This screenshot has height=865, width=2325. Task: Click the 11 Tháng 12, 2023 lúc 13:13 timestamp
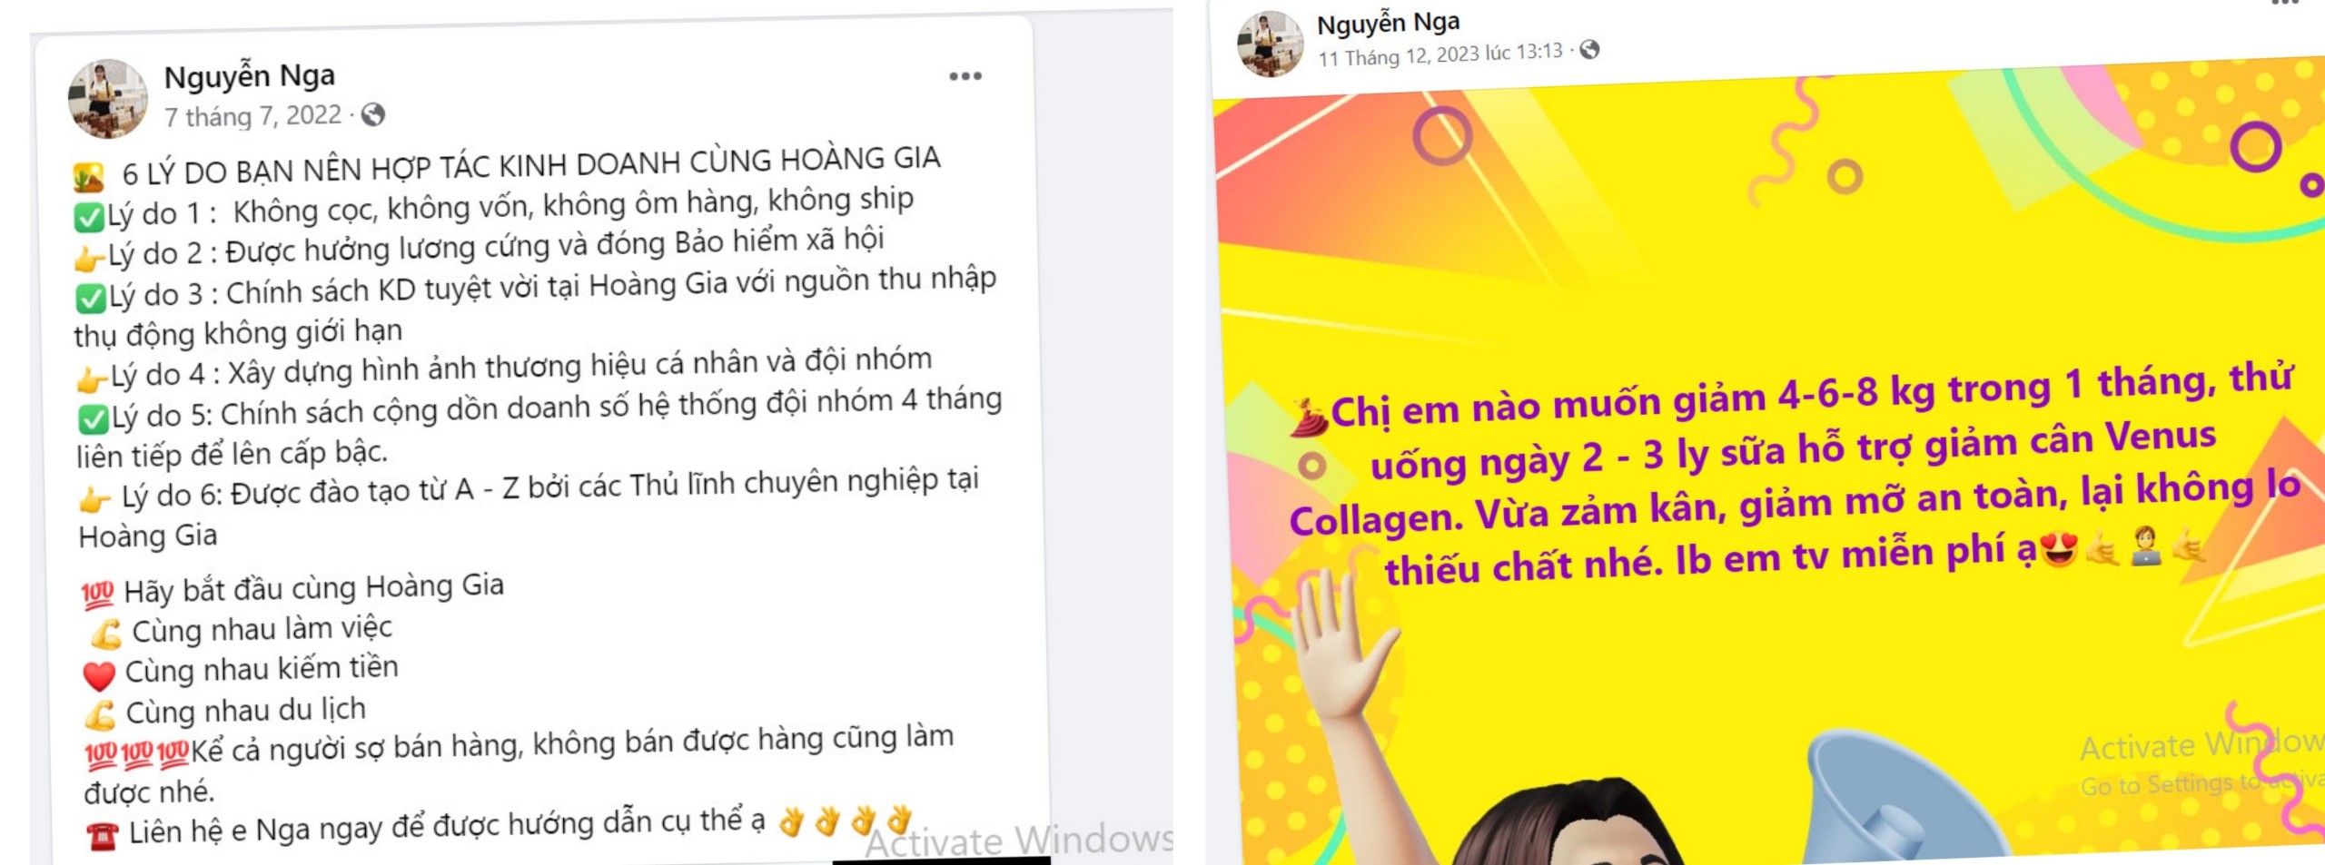1440,54
